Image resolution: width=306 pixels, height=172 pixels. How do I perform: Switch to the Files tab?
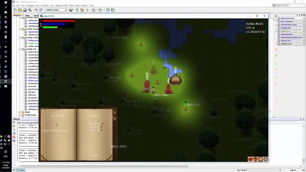[27, 15]
